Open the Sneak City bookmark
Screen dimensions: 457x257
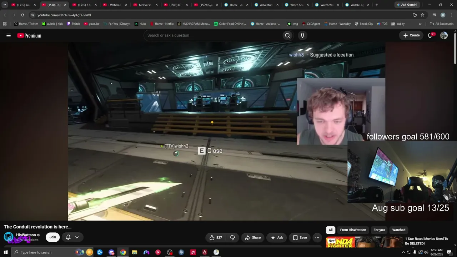364,24
